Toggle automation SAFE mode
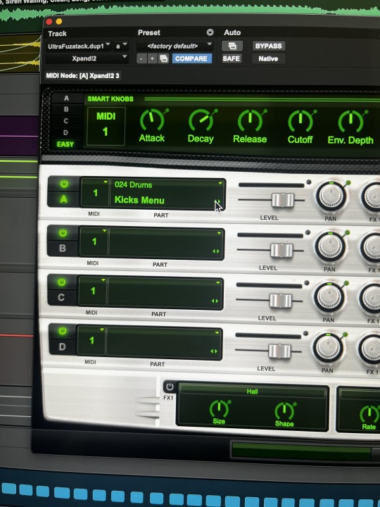380x507 pixels. [x=232, y=59]
